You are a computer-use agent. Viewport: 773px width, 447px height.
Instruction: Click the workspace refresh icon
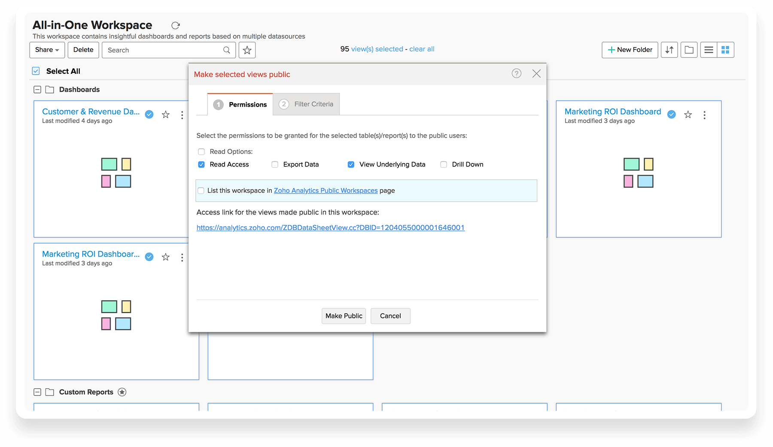point(175,26)
